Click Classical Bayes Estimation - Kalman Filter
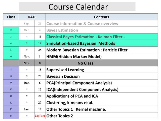 [x=86, y=37]
